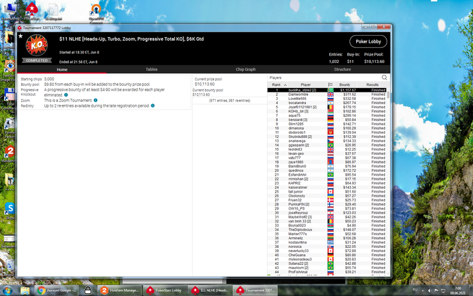Open the Chip Graph tab
This screenshot has height=296, width=473.
point(245,70)
